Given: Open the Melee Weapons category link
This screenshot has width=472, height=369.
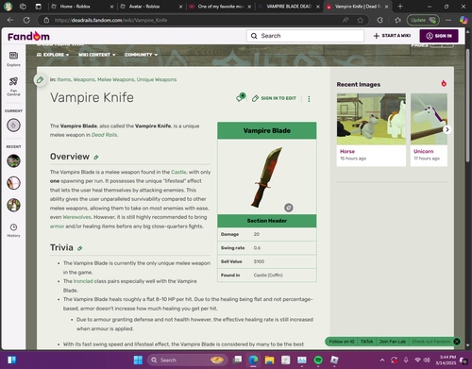Looking at the screenshot, I should [115, 79].
